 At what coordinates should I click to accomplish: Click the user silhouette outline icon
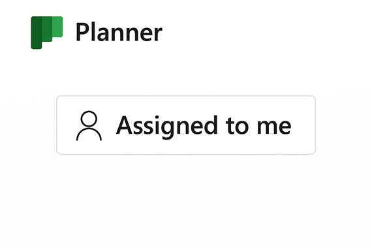tap(89, 125)
